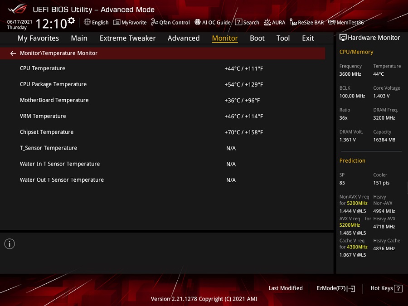408x306 pixels.
Task: Click the Hot Keys question-mark box
Action: click(x=398, y=289)
